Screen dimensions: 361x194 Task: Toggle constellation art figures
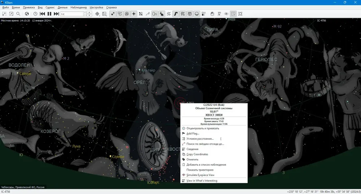[162, 14]
